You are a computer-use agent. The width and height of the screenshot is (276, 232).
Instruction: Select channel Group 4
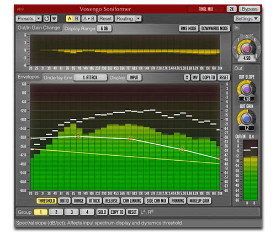[x=87, y=212]
